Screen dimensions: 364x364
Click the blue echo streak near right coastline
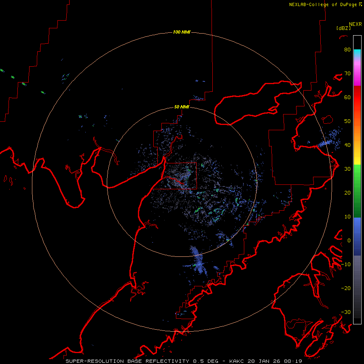point(325,143)
